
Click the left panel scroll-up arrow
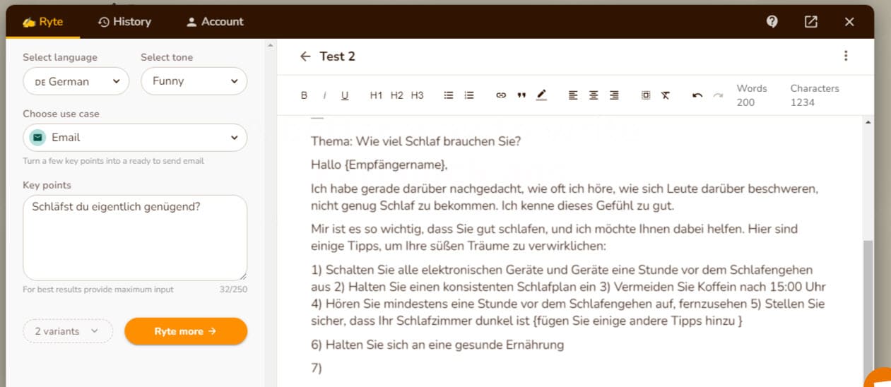(269, 46)
